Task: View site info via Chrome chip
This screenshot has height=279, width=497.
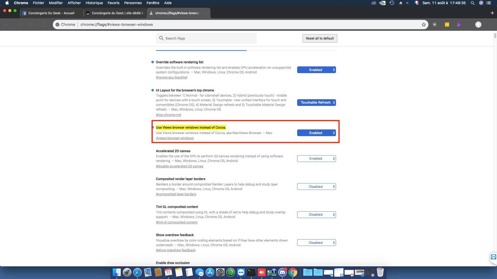Action: 65,25
